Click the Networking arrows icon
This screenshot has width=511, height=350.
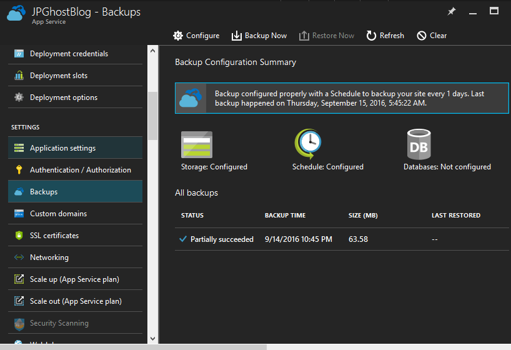(19, 257)
